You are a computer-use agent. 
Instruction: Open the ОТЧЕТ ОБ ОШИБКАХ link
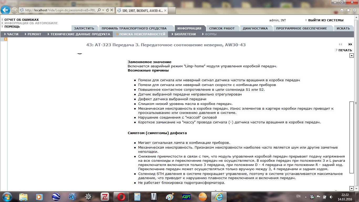coord(22,20)
